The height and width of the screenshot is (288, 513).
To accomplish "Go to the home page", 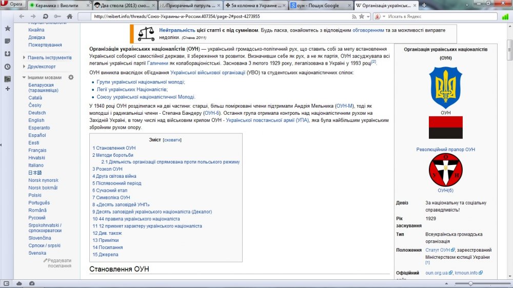I will pyautogui.click(x=69, y=16).
